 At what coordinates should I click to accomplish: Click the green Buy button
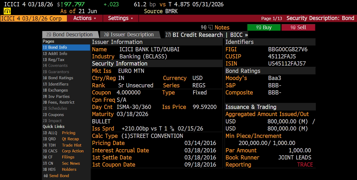(264, 27)
